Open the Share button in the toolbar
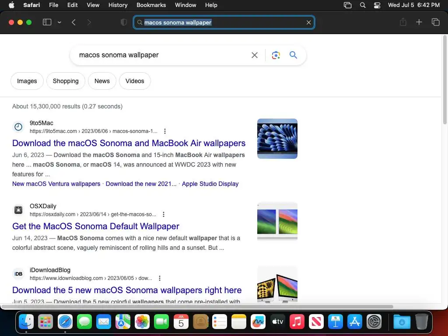This screenshot has width=448, height=336. pyautogui.click(x=403, y=22)
